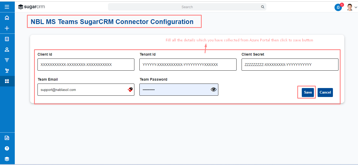This screenshot has height=165, width=358.
Task: Open the funnel-shaped icon in the sidebar
Action: [7, 60]
